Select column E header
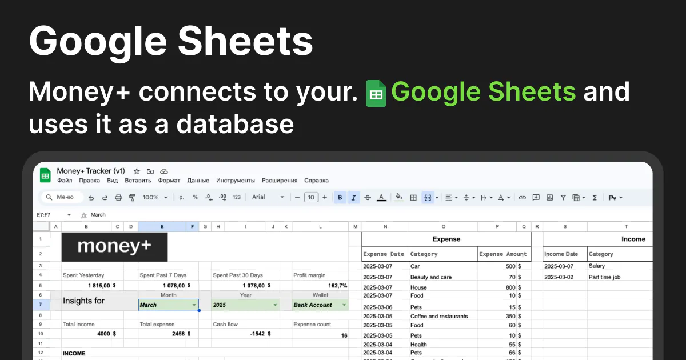686x360 pixels. 162,227
